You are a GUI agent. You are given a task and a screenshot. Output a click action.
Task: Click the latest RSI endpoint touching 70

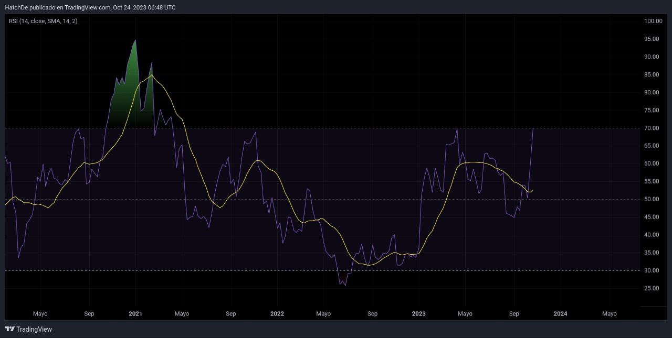[x=533, y=128]
